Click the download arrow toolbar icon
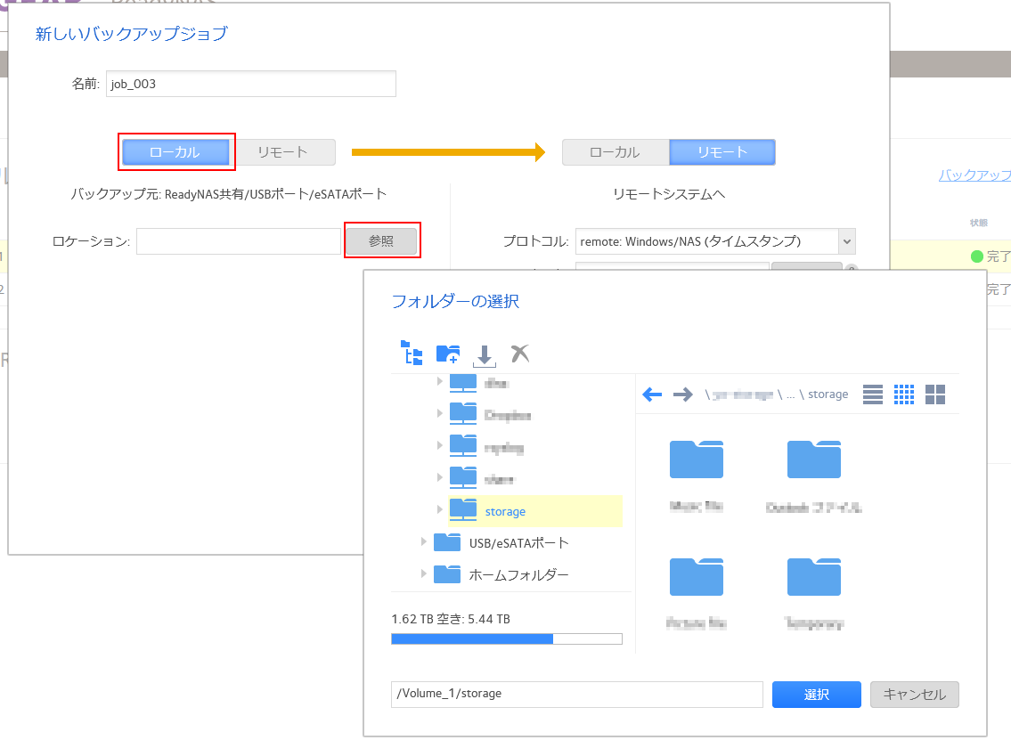1011x740 pixels. click(484, 355)
